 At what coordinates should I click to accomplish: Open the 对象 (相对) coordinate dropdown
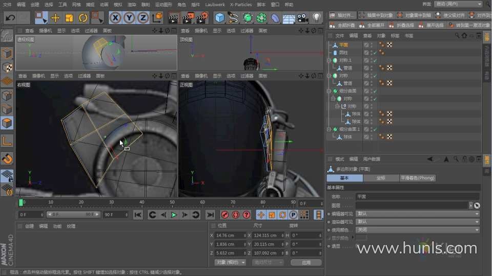pos(231,262)
